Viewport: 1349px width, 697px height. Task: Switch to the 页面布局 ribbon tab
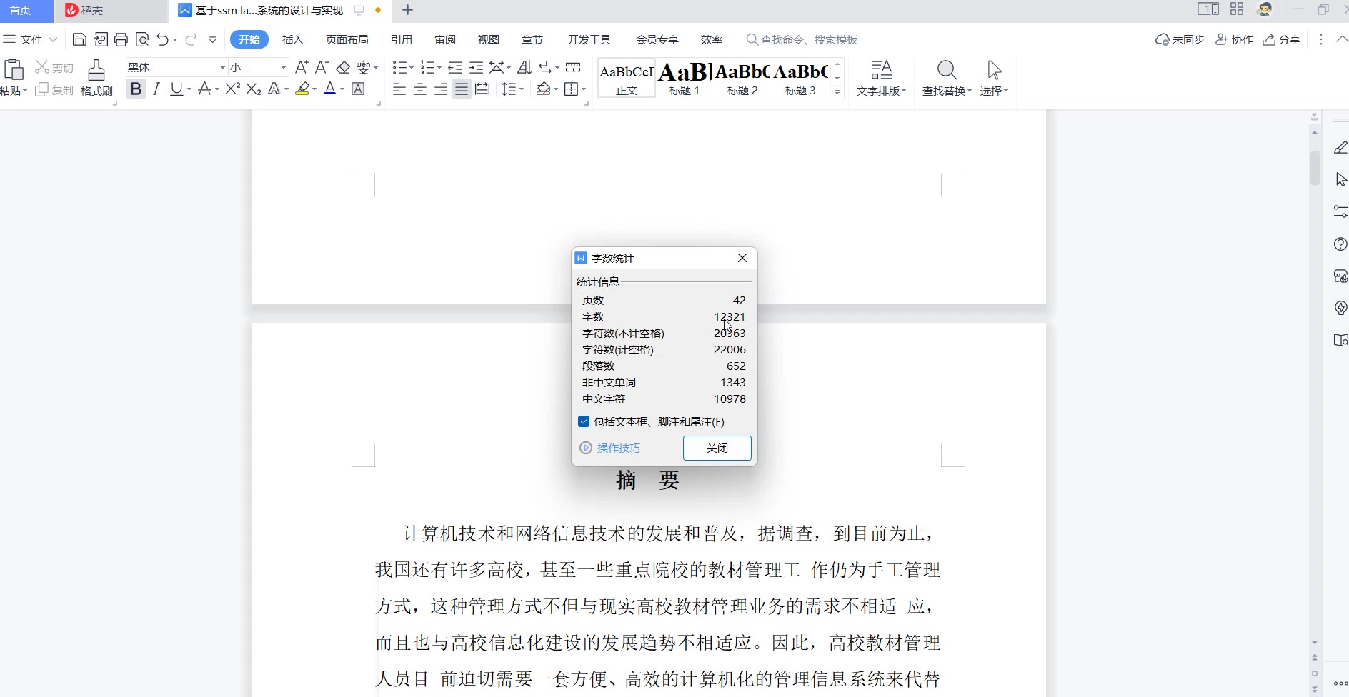pyautogui.click(x=347, y=39)
